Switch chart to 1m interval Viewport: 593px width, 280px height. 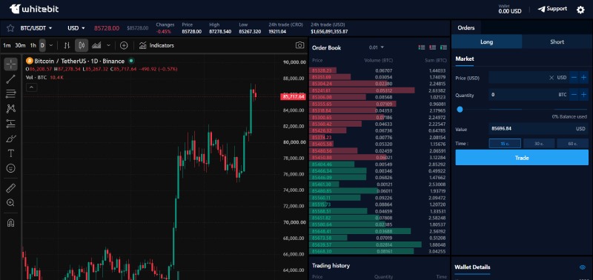(7, 45)
